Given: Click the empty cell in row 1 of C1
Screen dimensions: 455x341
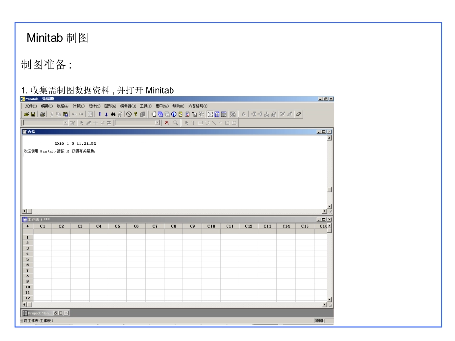Looking at the screenshot, I should pos(42,237).
